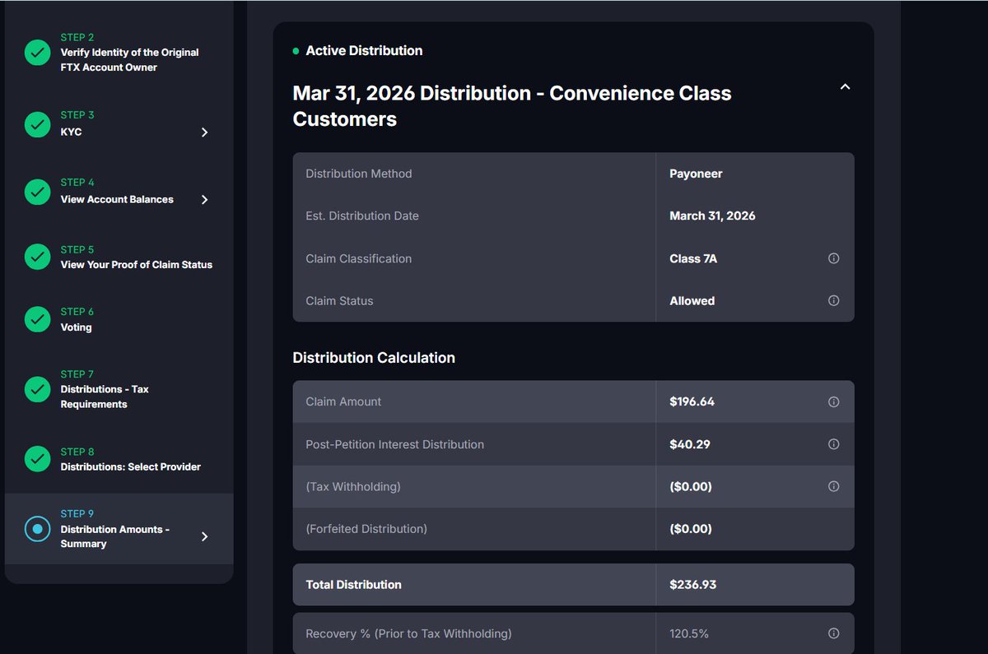Click the Tax Withholding ($0.00) value
This screenshot has height=654, width=988.
[691, 486]
